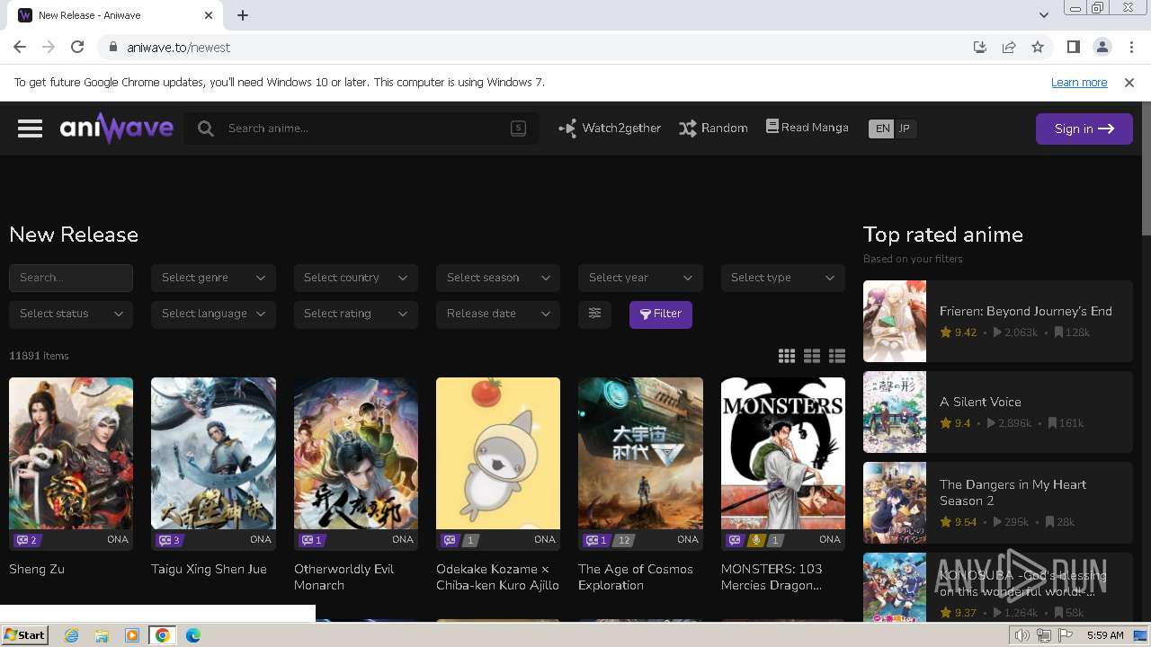Open the Learn more link
Viewport: 1151px width, 647px height.
(x=1079, y=82)
